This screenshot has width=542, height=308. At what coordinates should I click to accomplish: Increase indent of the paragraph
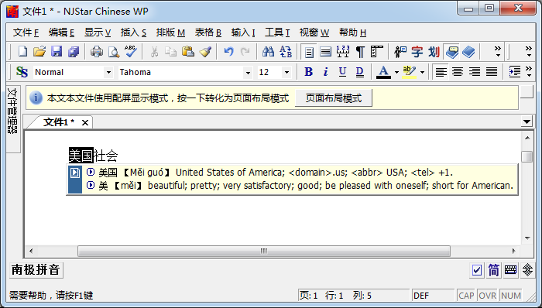[x=515, y=72]
